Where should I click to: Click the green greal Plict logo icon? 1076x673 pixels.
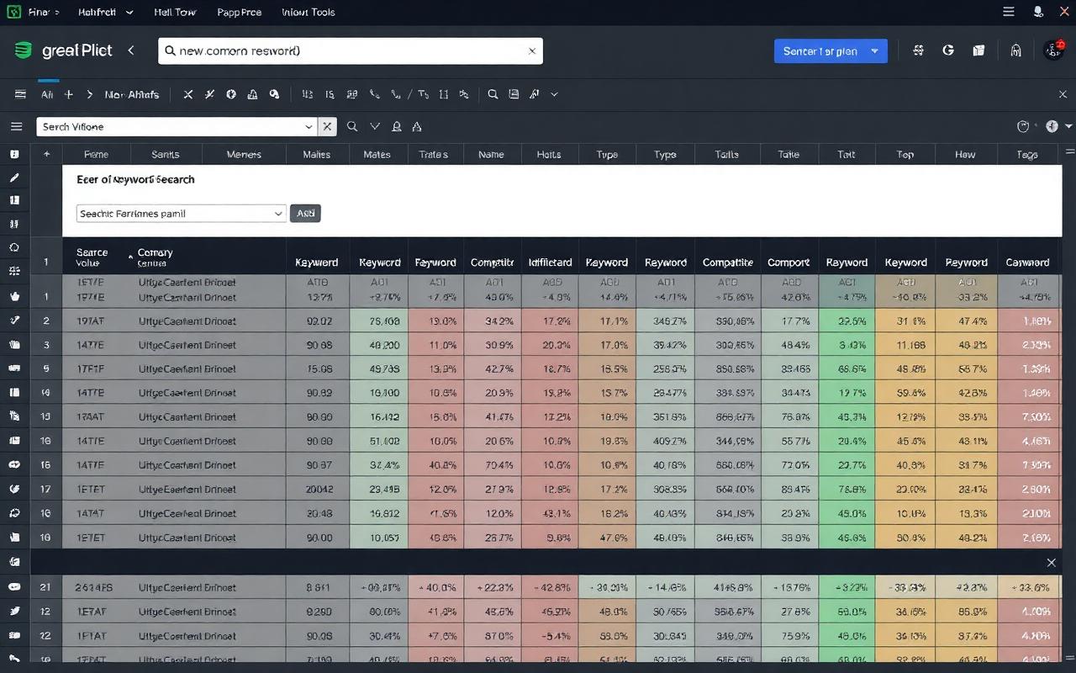(x=23, y=50)
